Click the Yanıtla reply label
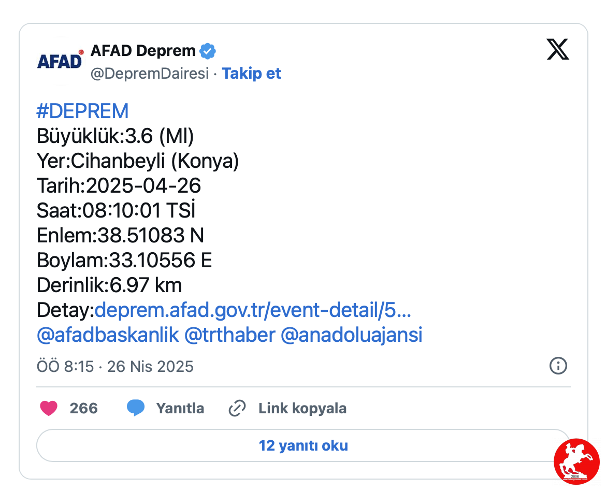Viewport: 606px width, 491px height. click(180, 408)
